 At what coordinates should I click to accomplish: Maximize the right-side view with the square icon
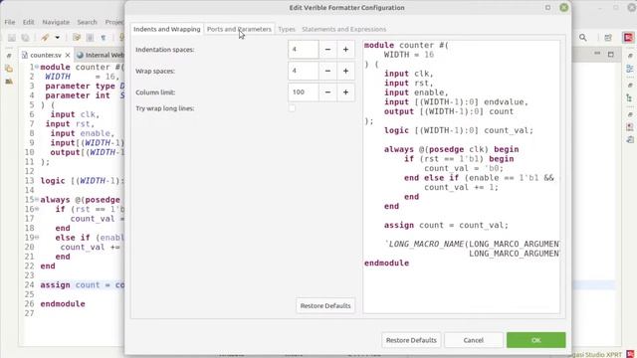tap(610, 54)
